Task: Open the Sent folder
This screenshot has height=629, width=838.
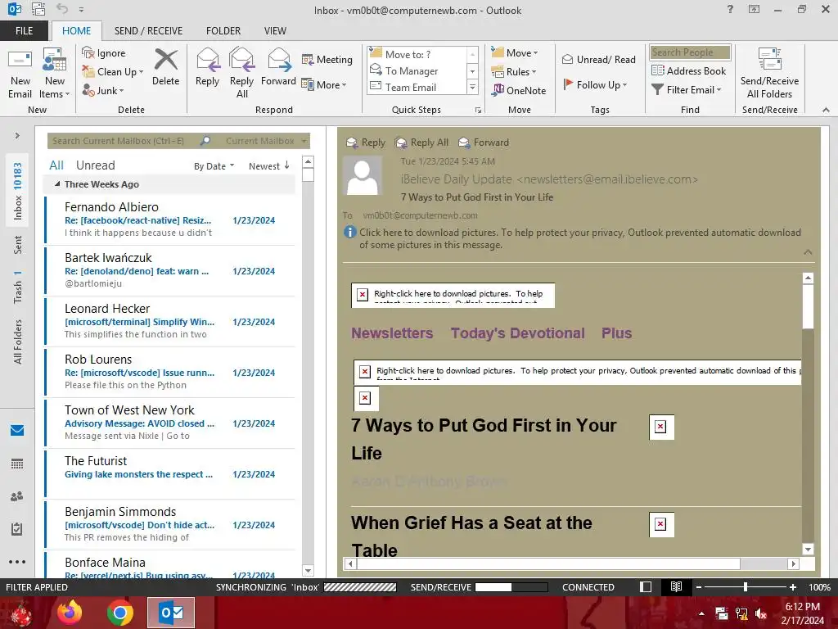Action: [17, 244]
